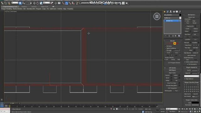This screenshot has width=201, height=113.
Task: Click Configure Modifier Sets icon
Action: point(179,36)
